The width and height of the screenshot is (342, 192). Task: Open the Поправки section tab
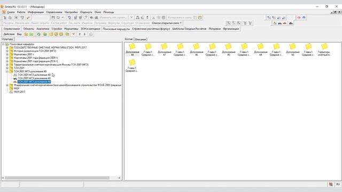tap(215, 29)
